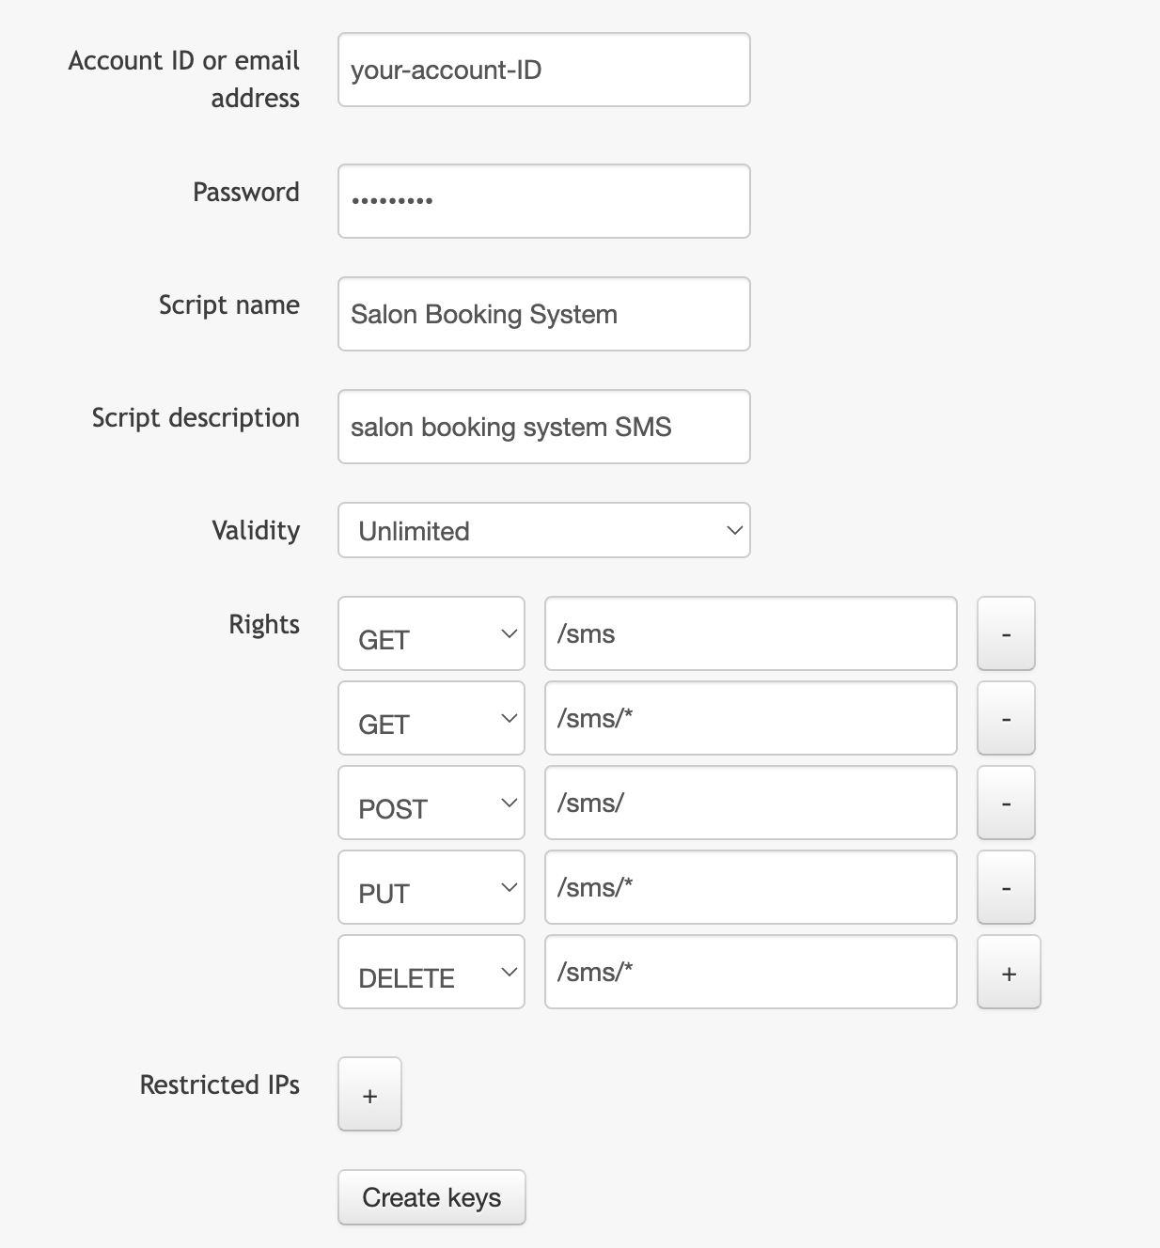Remove the GET /sms/* rights row
The width and height of the screenshot is (1160, 1248).
click(1006, 718)
